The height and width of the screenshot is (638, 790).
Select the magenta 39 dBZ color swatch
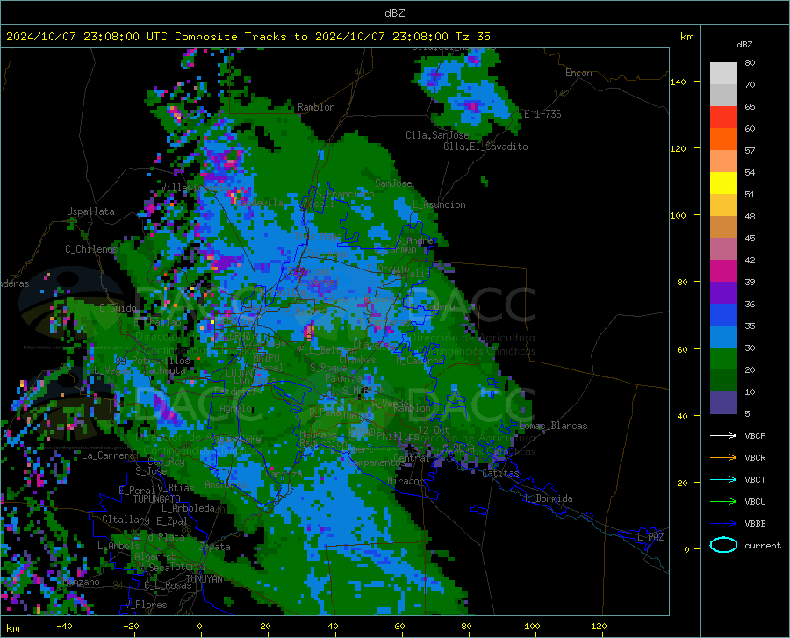click(x=723, y=271)
